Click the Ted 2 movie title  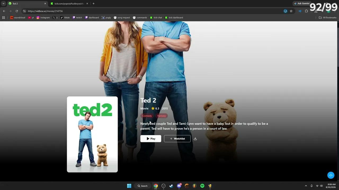point(148,100)
